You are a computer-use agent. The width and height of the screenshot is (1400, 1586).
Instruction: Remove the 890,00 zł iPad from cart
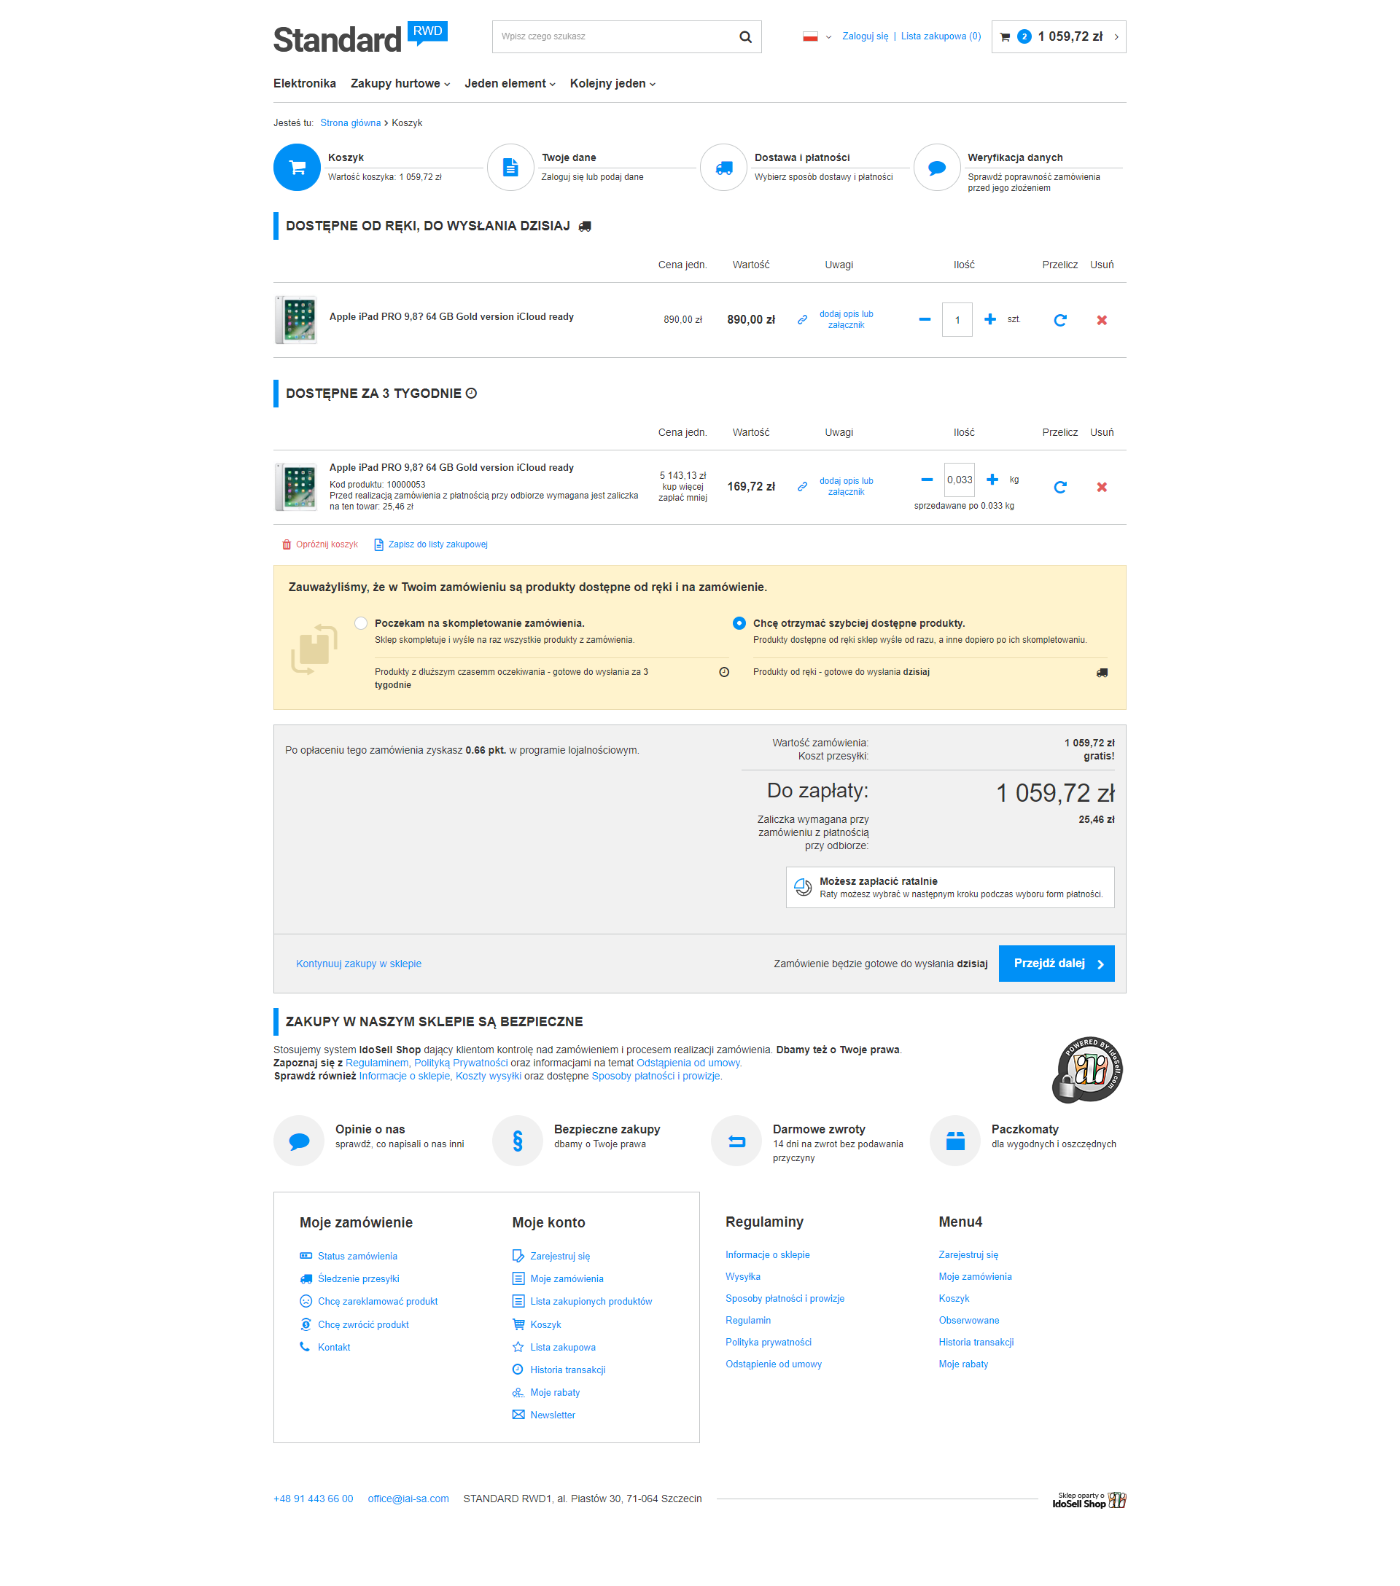coord(1102,320)
